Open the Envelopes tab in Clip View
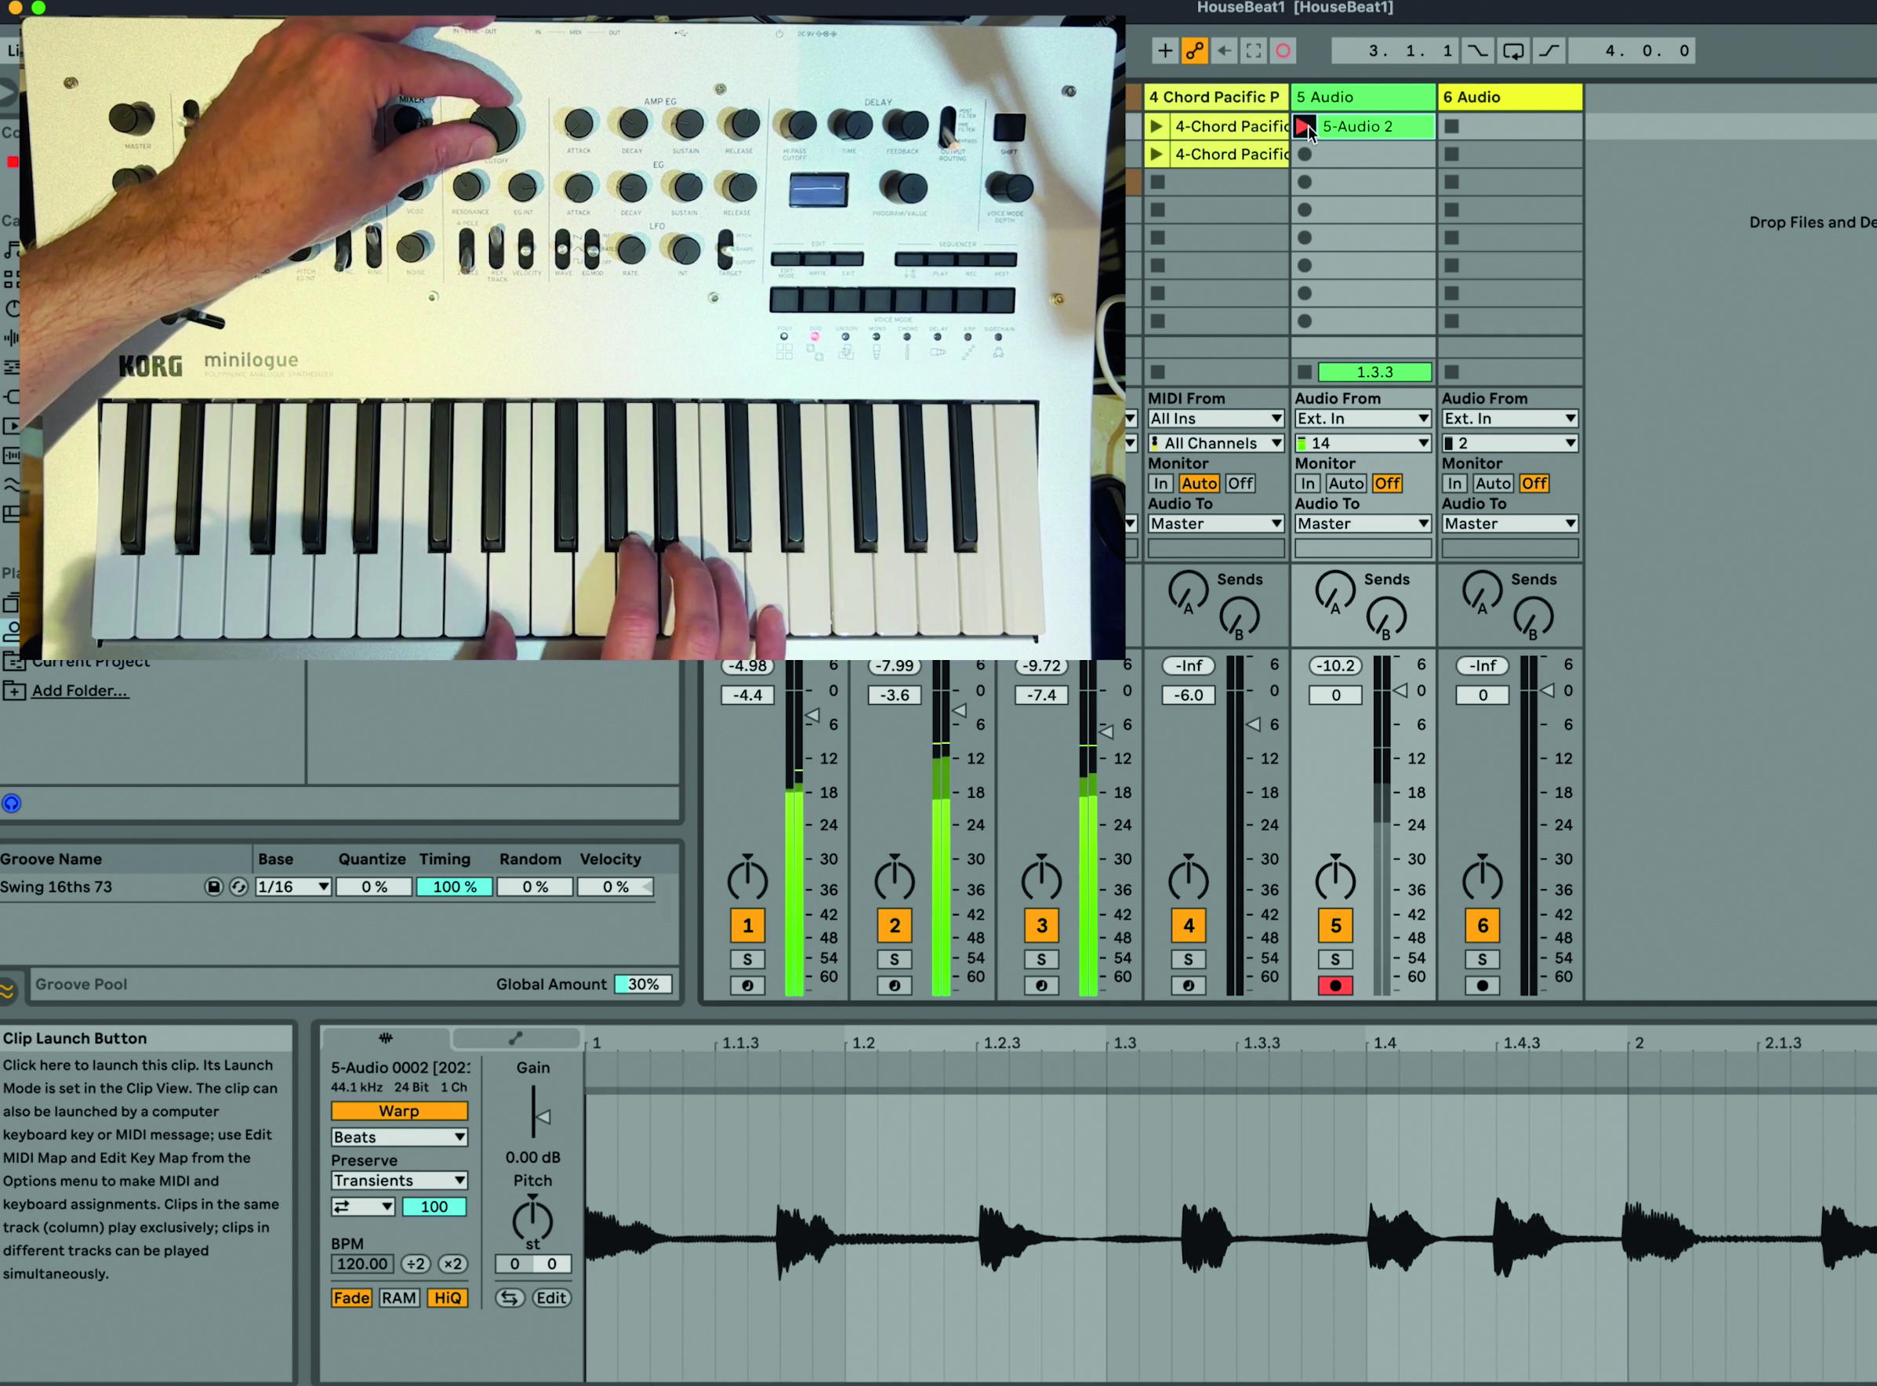This screenshot has height=1386, width=1877. pyautogui.click(x=515, y=1039)
